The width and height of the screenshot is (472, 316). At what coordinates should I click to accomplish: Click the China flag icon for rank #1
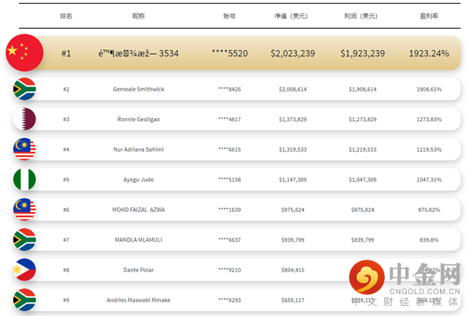point(24,53)
